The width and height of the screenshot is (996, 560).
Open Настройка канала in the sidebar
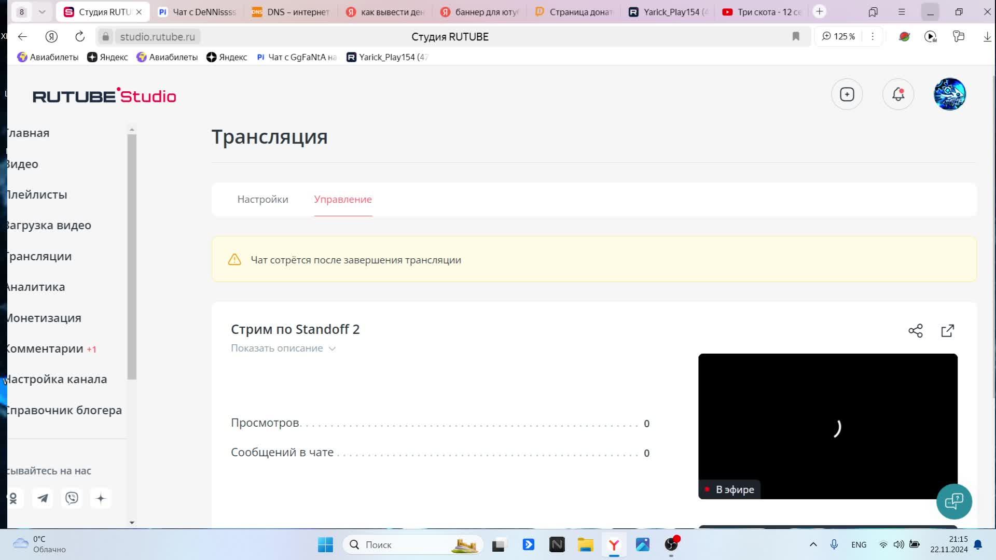pos(57,379)
